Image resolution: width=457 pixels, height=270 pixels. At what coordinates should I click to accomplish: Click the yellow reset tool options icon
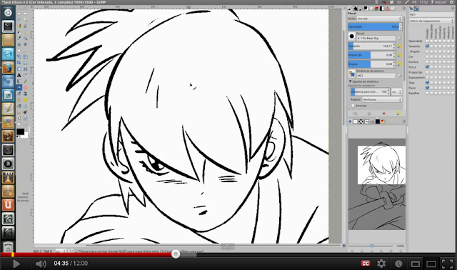coord(398,114)
